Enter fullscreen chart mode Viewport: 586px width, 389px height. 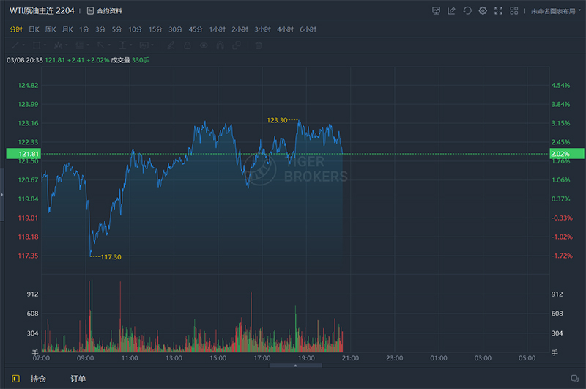coord(499,11)
